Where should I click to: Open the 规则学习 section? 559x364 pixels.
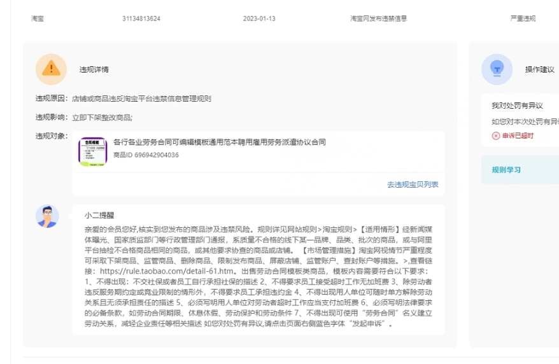click(x=506, y=170)
